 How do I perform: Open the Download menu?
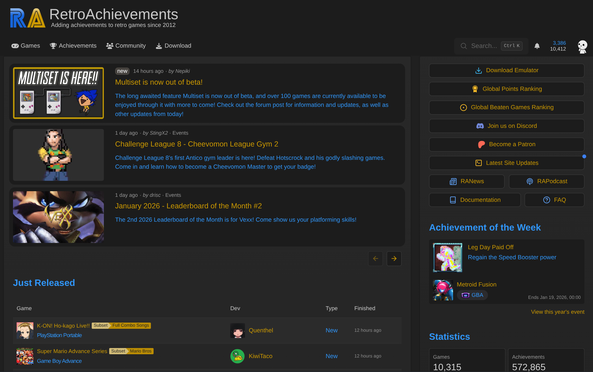pos(173,46)
